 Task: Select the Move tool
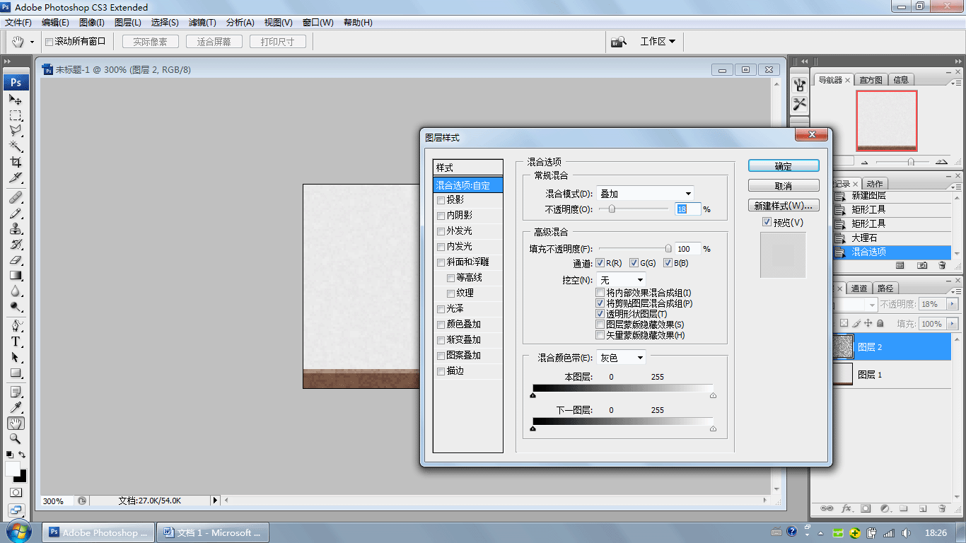[x=16, y=100]
